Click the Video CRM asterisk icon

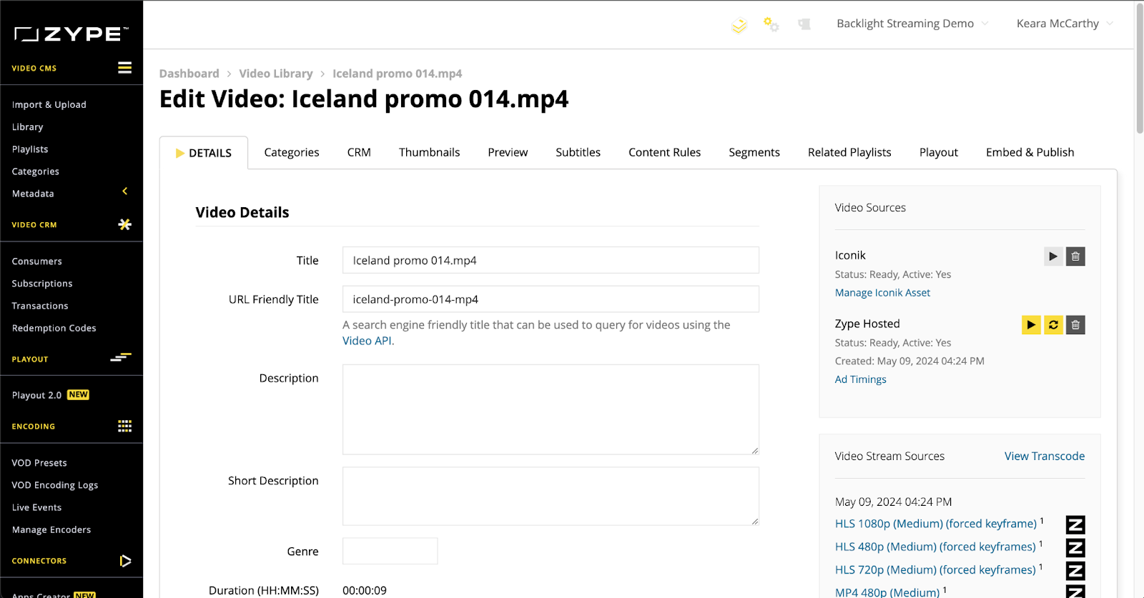pyautogui.click(x=124, y=224)
